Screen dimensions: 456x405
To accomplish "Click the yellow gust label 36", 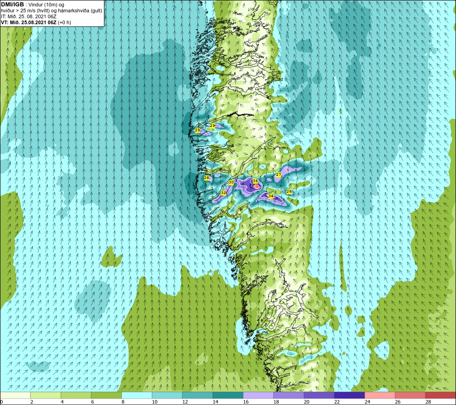I will (255, 181).
